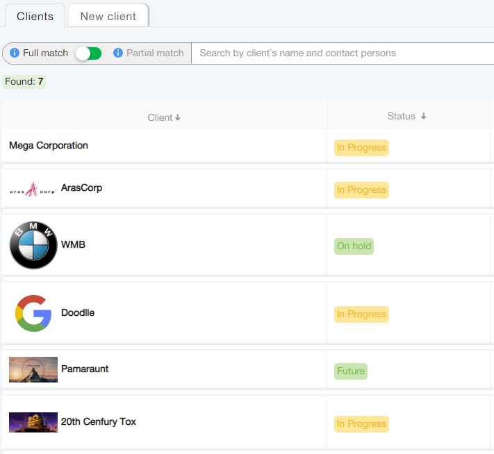
Task: Switch to the Clients tab
Action: [35, 16]
